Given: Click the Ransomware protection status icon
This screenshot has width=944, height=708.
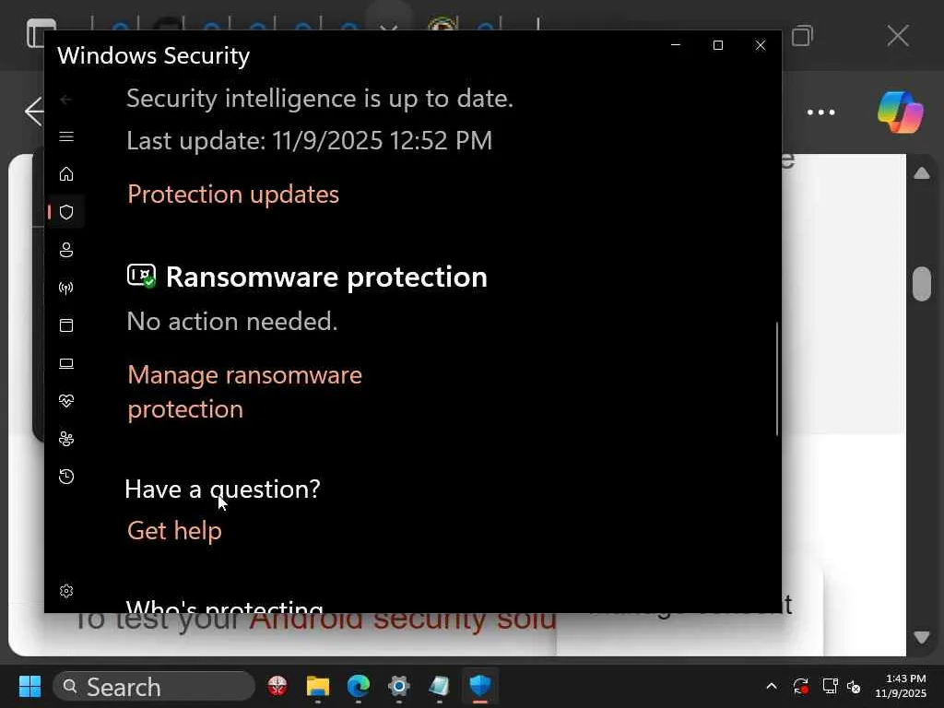Looking at the screenshot, I should coord(141,277).
